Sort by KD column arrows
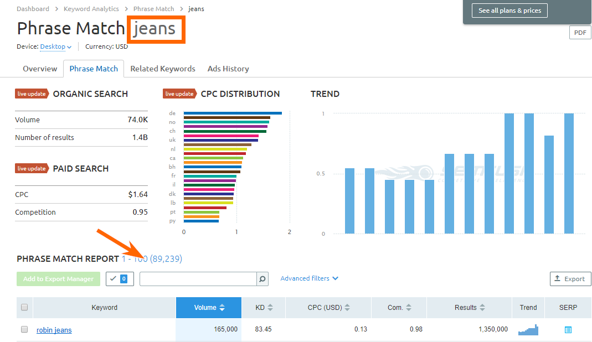The height and width of the screenshot is (342, 592). point(270,308)
